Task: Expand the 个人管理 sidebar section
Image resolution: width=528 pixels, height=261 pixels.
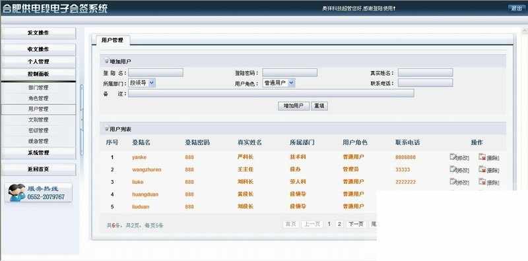Action: 38,61
